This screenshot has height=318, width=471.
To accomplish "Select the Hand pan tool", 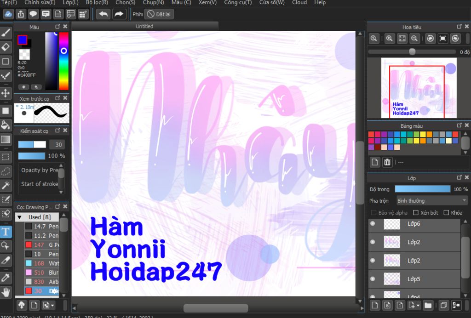I will pyautogui.click(x=6, y=292).
